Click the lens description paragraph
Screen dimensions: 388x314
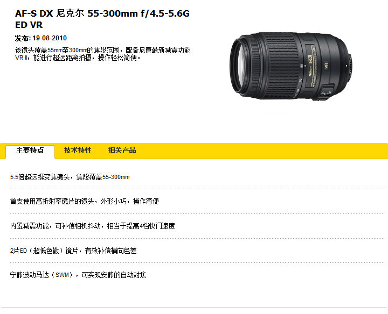(103, 54)
